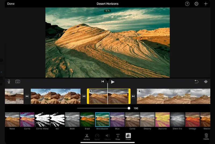The height and width of the screenshot is (144, 215).
Task: Apply the Ink filter
Action: pos(57,119)
